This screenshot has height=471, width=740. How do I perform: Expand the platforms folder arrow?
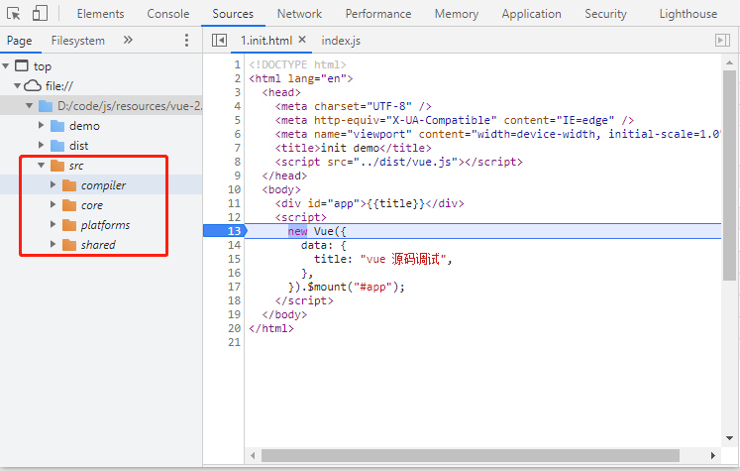pos(53,224)
